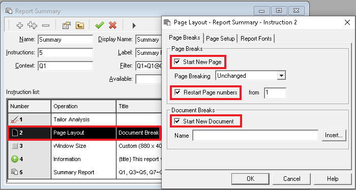Switch to the Page Breaks tab
Screen dimensions: 356x190
(x=184, y=38)
